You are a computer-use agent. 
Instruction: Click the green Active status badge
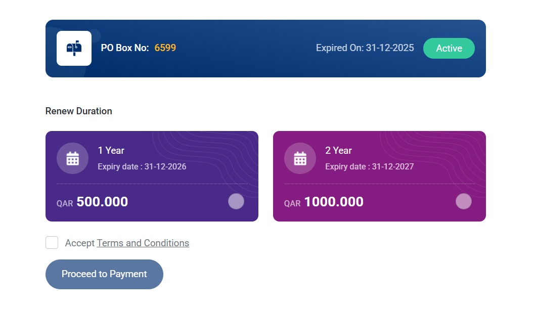[449, 49]
